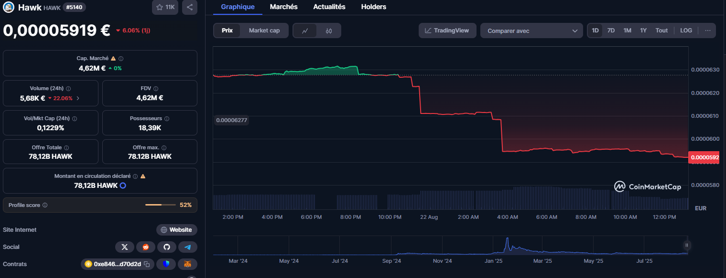Open the Telegram social link
Screen dimensions: 726x278
point(188,247)
